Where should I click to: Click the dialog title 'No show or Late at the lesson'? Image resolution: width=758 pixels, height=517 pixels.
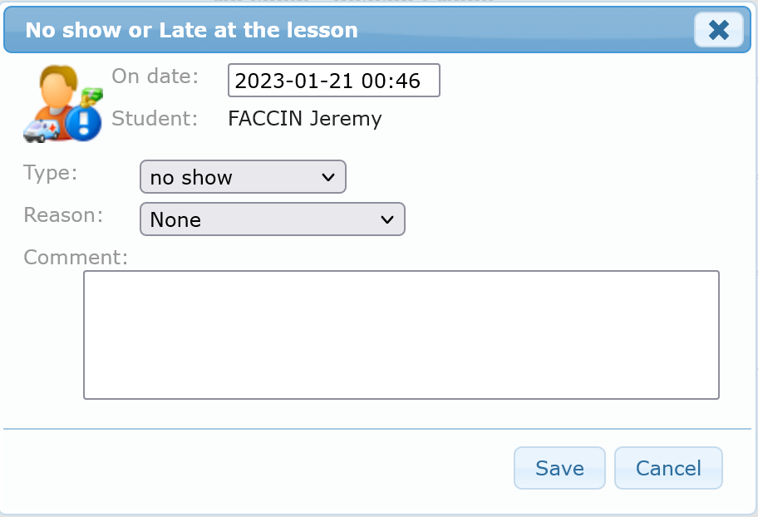coord(192,31)
